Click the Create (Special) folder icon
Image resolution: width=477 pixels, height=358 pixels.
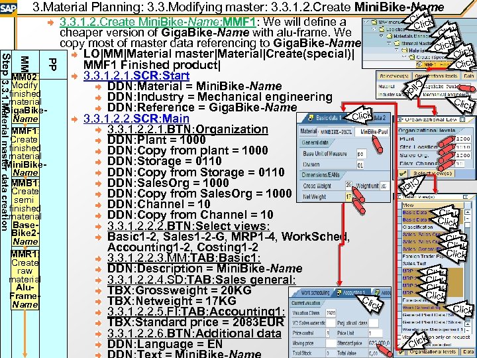411,57
